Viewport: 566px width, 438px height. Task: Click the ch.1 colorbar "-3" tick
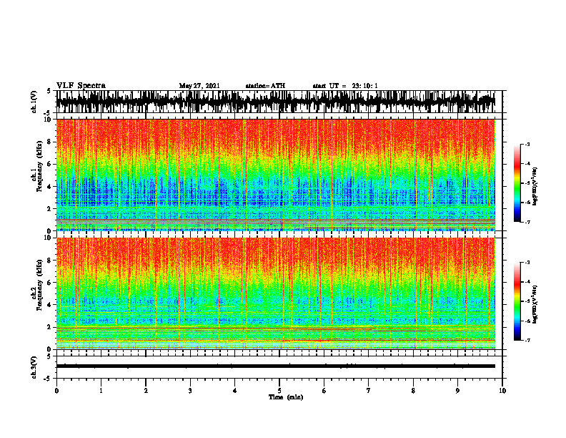click(527, 144)
